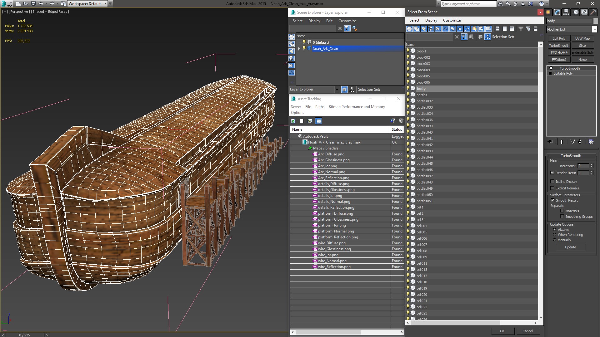This screenshot has height=337, width=600.
Task: Toggle Display Space Warps filter in Select From Scene
Action: [x=445, y=29]
